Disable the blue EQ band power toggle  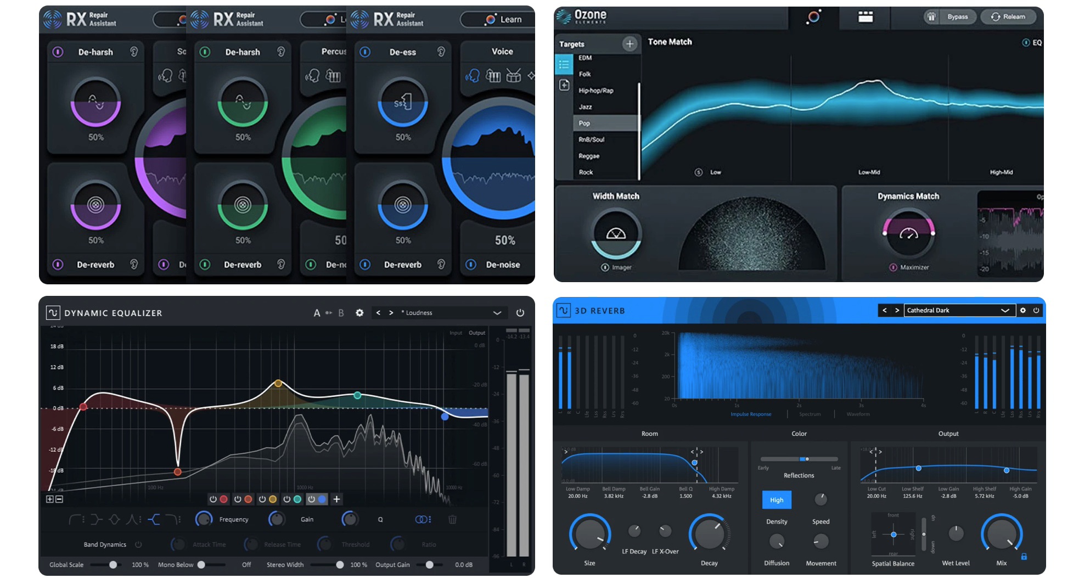coord(312,500)
